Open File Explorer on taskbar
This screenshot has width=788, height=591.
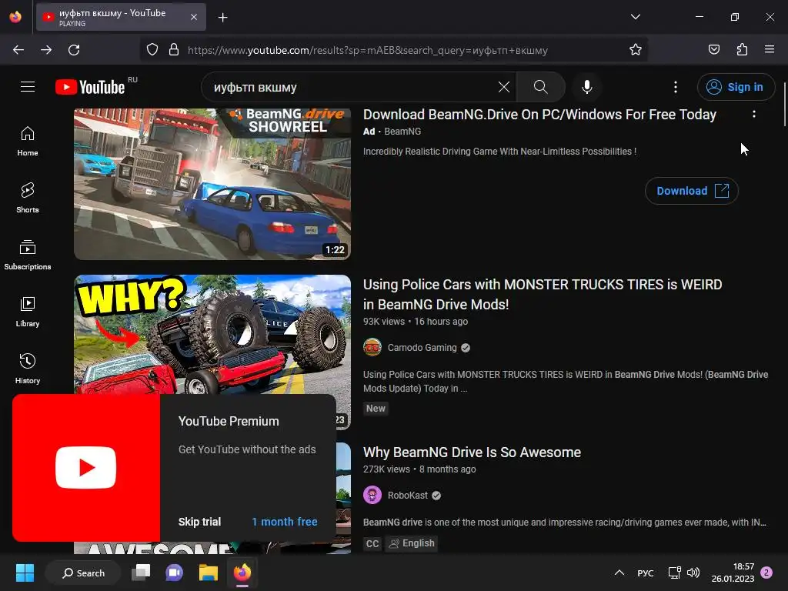point(208,573)
